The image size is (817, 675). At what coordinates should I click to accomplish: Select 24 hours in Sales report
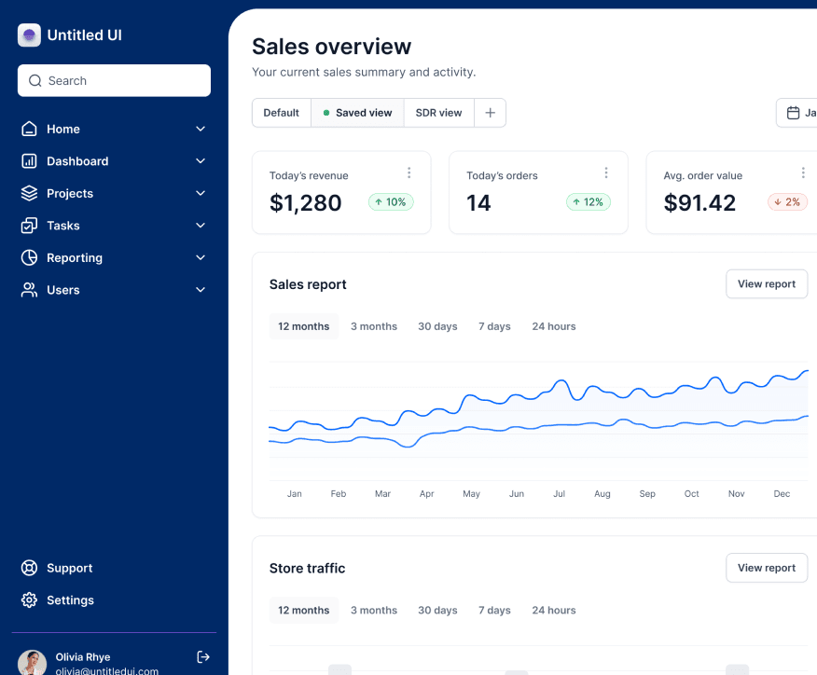coord(554,326)
